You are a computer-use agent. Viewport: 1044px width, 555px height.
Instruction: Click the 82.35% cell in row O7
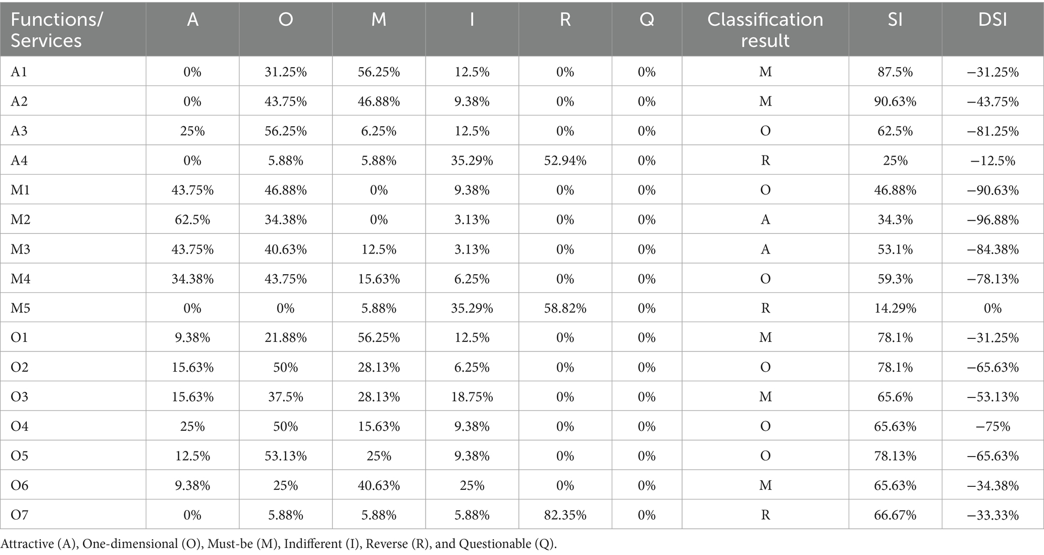[565, 515]
